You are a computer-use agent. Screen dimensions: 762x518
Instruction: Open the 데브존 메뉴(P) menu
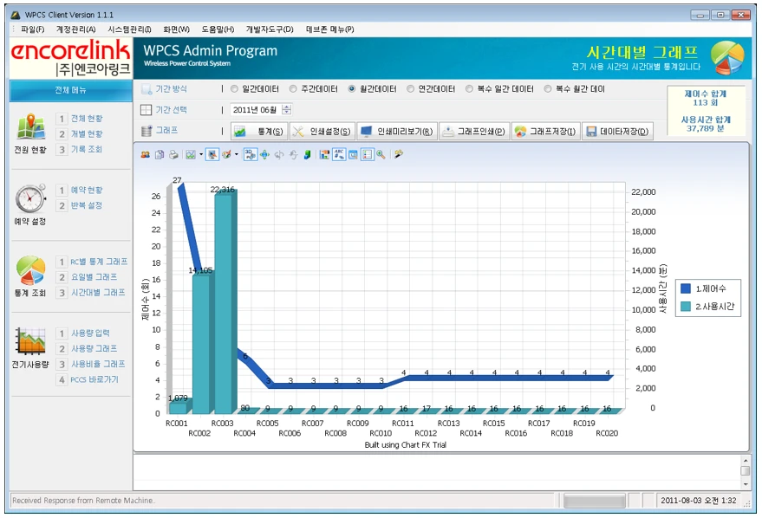(x=330, y=29)
